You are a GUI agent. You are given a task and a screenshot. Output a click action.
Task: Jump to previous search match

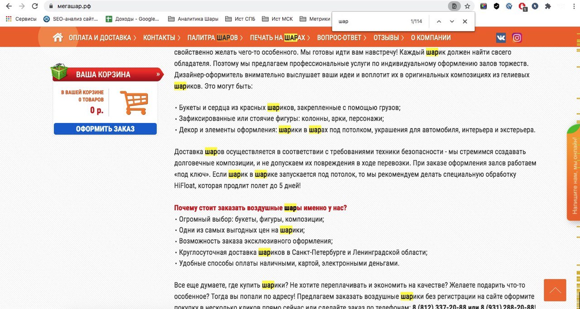439,21
